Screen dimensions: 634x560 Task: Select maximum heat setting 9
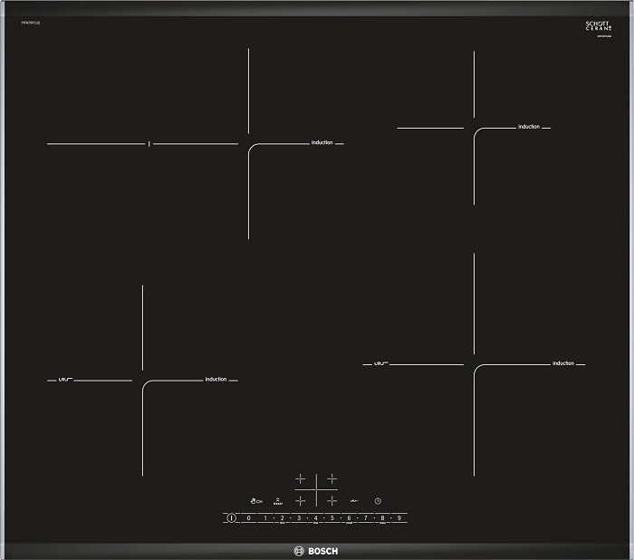pyautogui.click(x=399, y=517)
